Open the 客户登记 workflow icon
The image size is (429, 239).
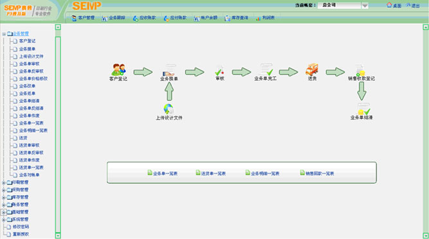[118, 69]
